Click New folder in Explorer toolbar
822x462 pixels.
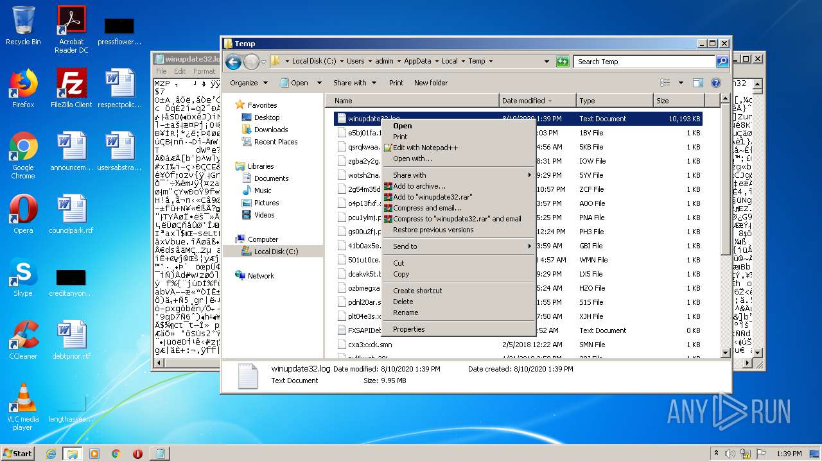click(x=431, y=83)
